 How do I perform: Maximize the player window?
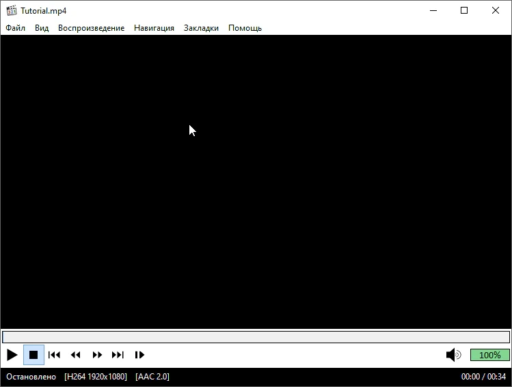coord(464,10)
